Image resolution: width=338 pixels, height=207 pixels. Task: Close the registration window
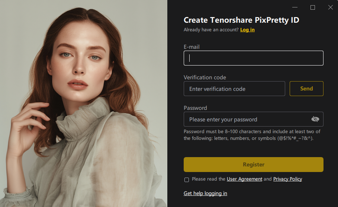[x=330, y=7]
